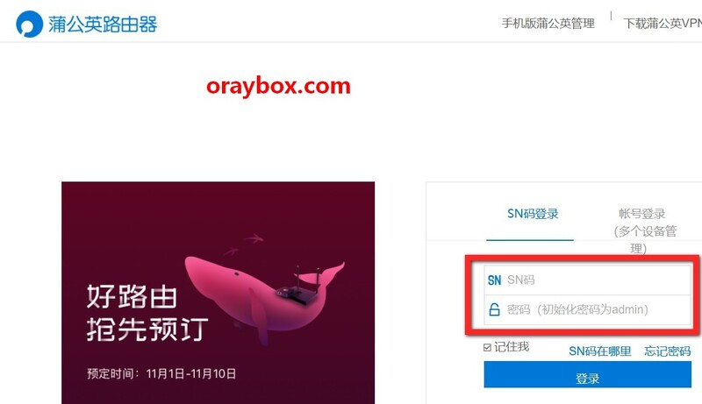Click the SN icon in the field
702x404 pixels.
[494, 280]
